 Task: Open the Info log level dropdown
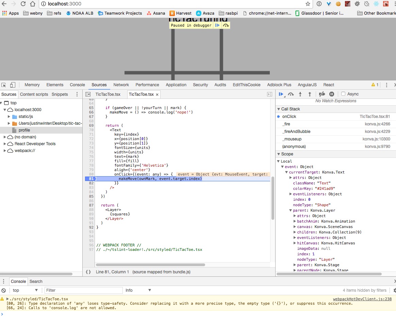tap(138, 290)
